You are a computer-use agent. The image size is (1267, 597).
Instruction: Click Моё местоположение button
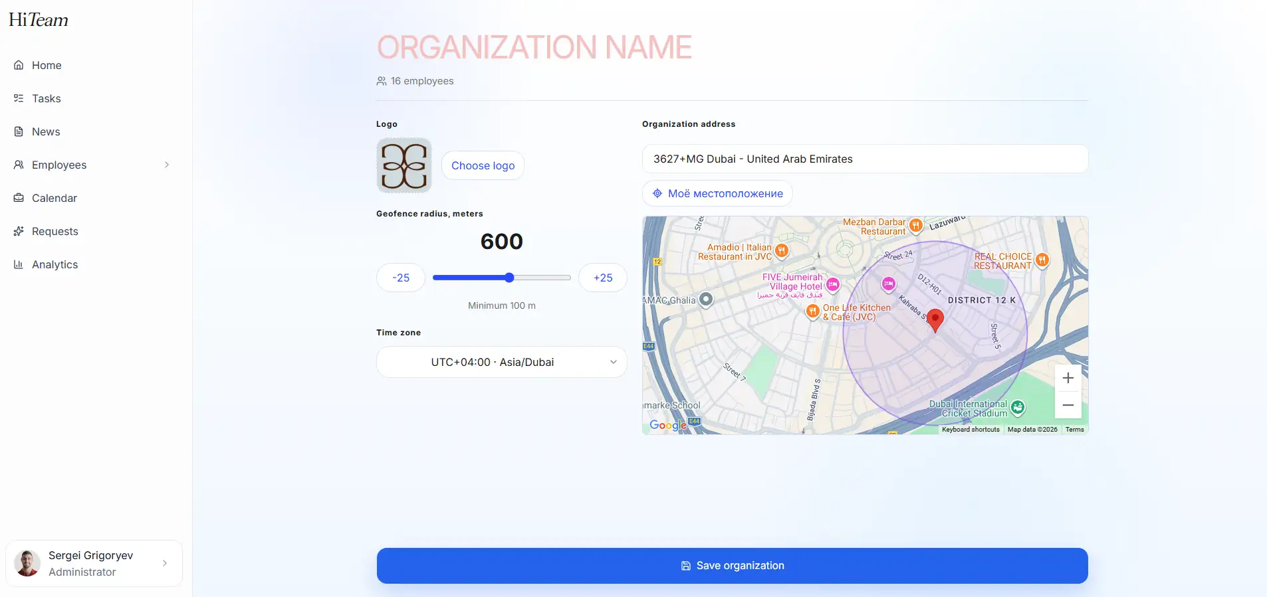coord(717,193)
